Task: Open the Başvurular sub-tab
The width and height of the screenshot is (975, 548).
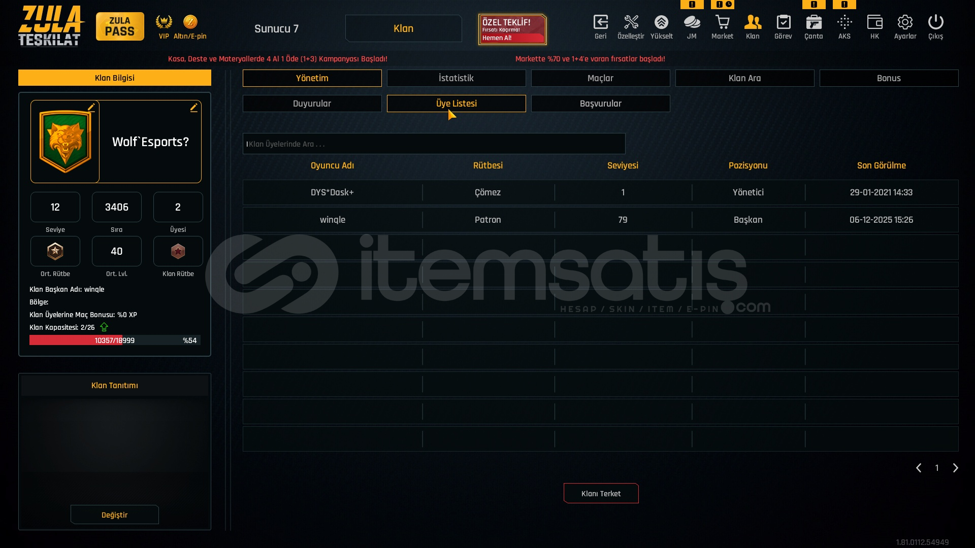Action: [x=600, y=104]
